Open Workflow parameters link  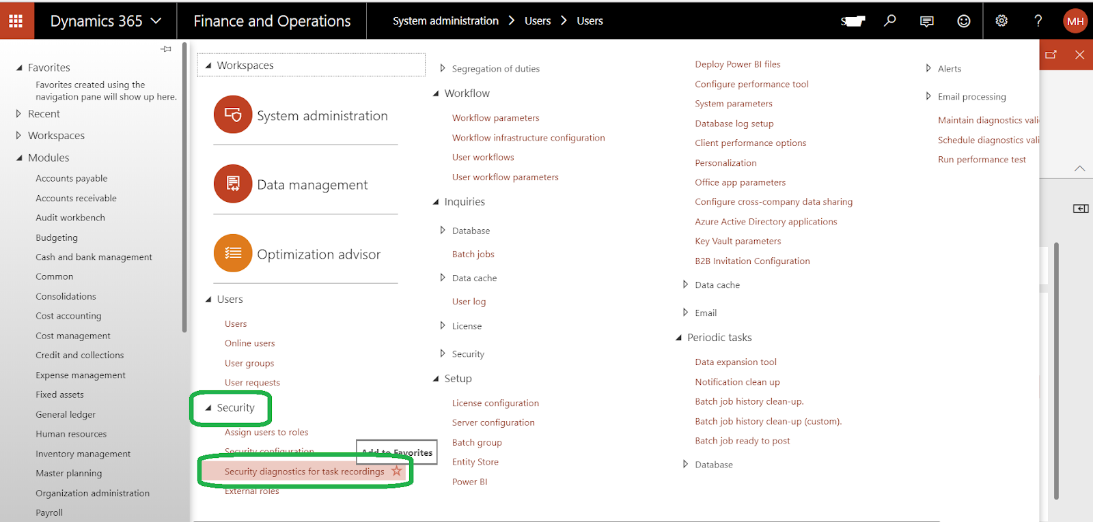[496, 118]
